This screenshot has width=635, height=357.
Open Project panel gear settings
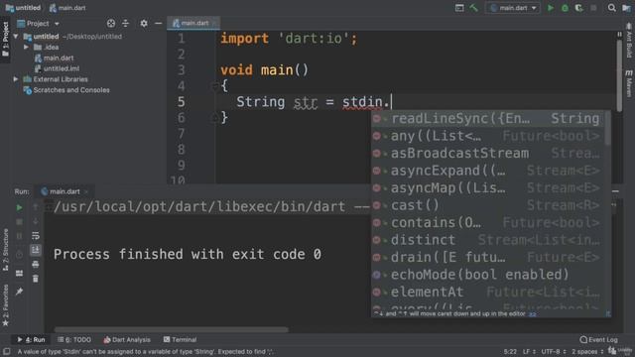click(144, 24)
